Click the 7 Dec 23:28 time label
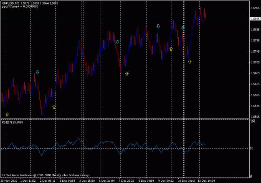The width and height of the screenshot is (261, 183). (x=127, y=180)
